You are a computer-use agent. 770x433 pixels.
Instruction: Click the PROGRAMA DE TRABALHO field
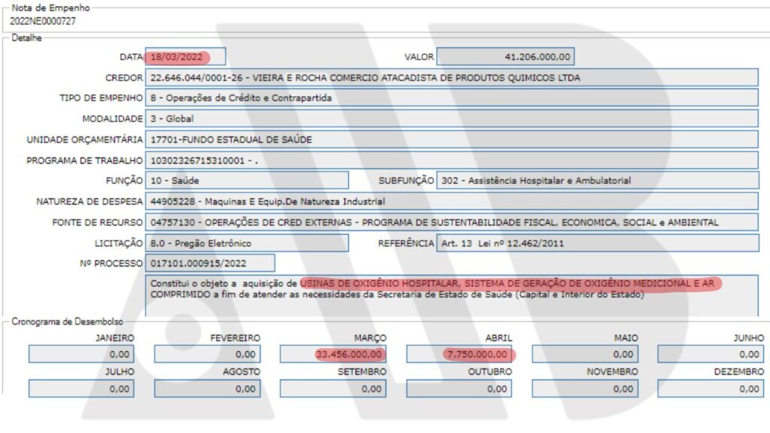coord(452,161)
